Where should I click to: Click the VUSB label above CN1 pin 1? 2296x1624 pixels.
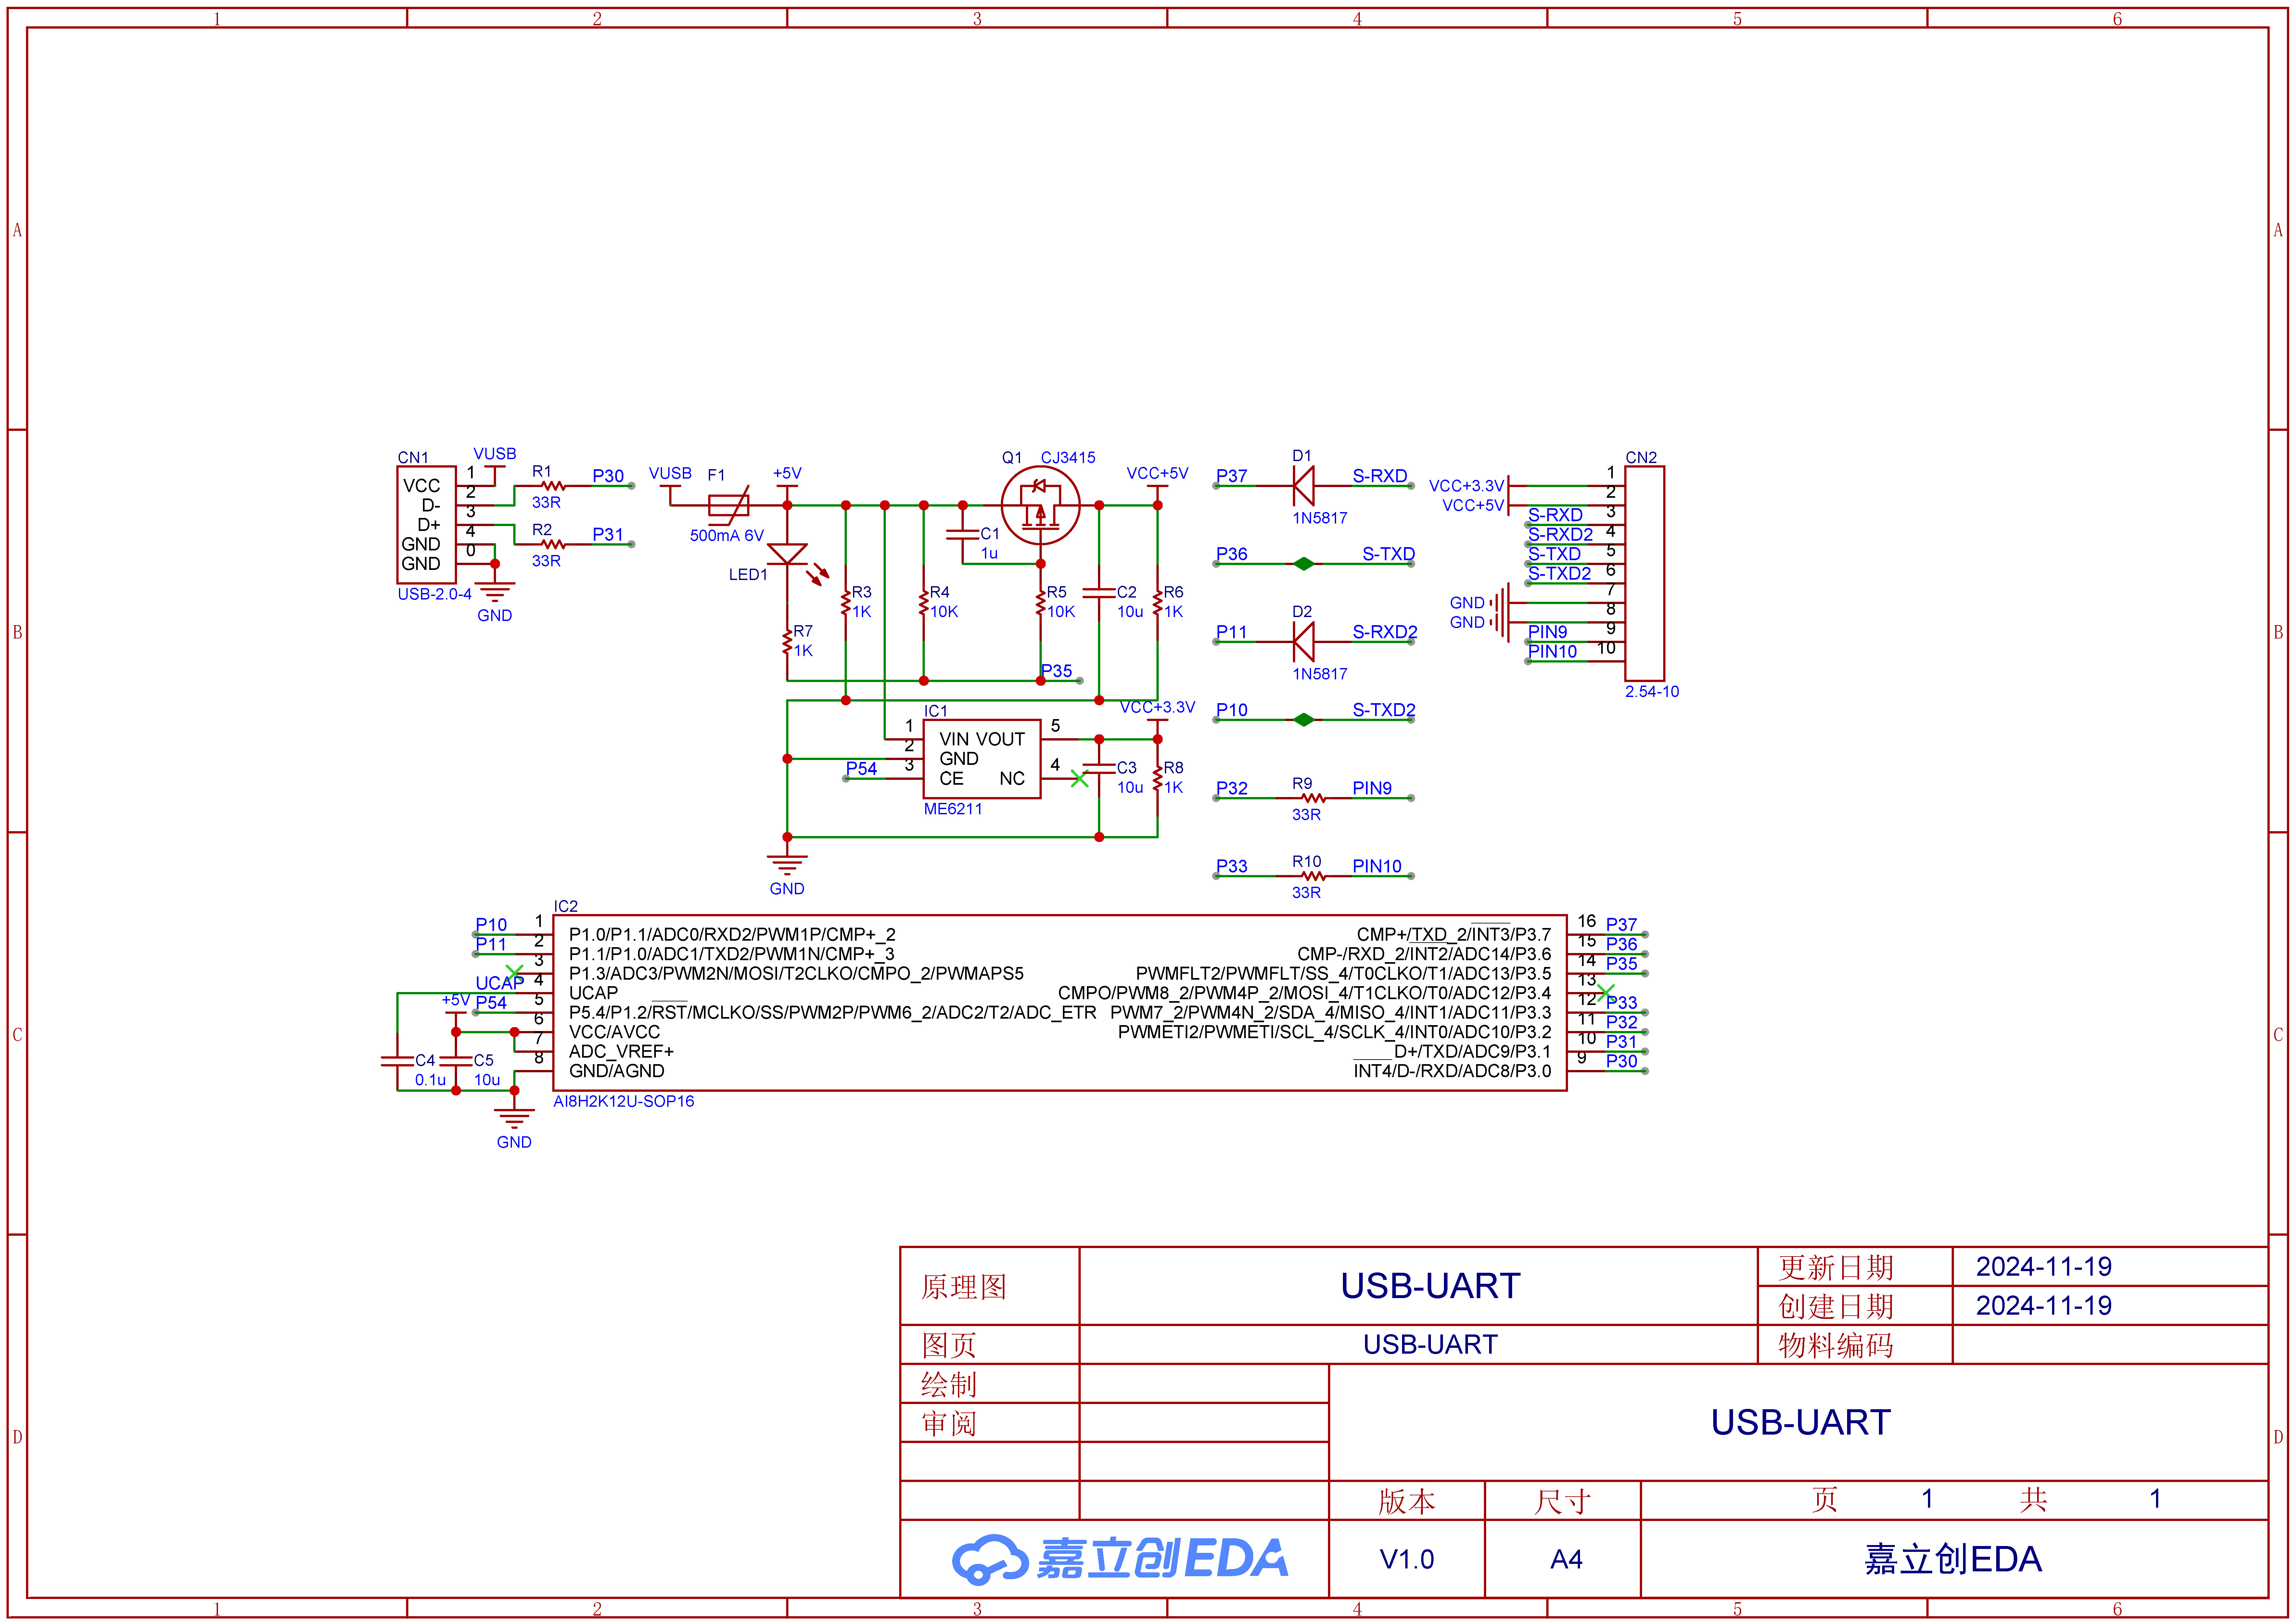pyautogui.click(x=495, y=454)
